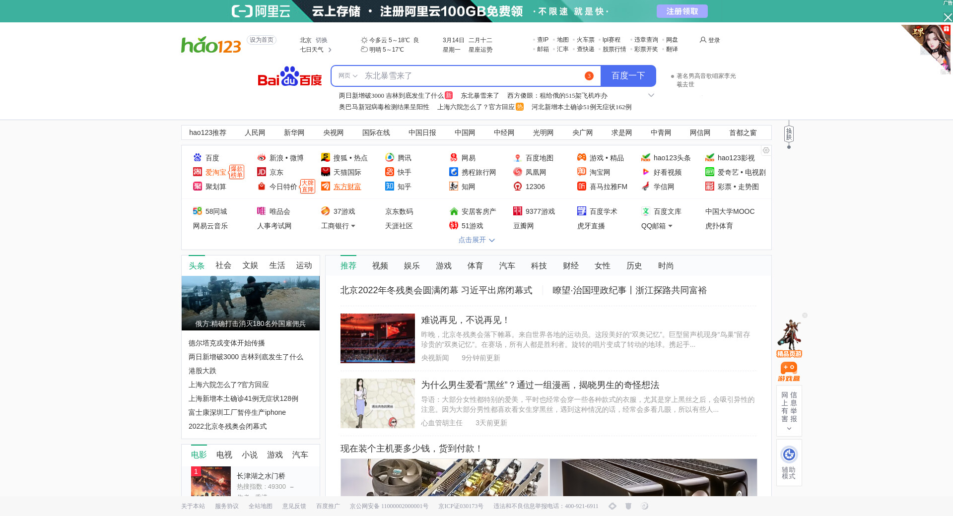Click the 设为首页 button
This screenshot has width=953, height=516.
(x=262, y=40)
